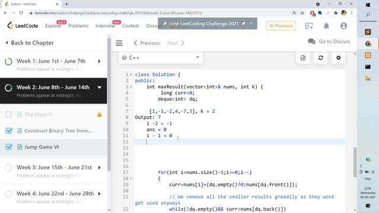This screenshot has width=379, height=213.
Task: Open the Chrome extensions puzzle icon
Action: click(x=336, y=13)
